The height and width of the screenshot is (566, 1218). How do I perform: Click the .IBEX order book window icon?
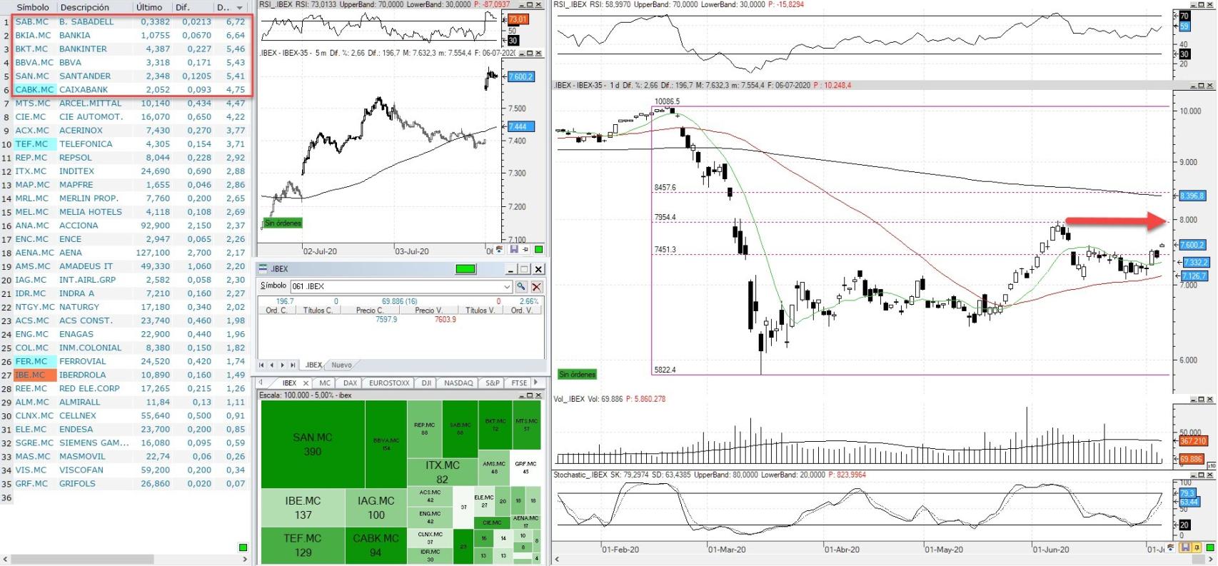coord(263,269)
